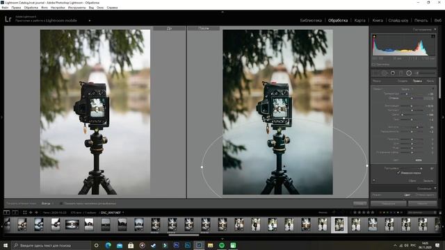This screenshot has width=445, height=250.
Task: Click the Предыдущие button
Action: tap(388, 203)
